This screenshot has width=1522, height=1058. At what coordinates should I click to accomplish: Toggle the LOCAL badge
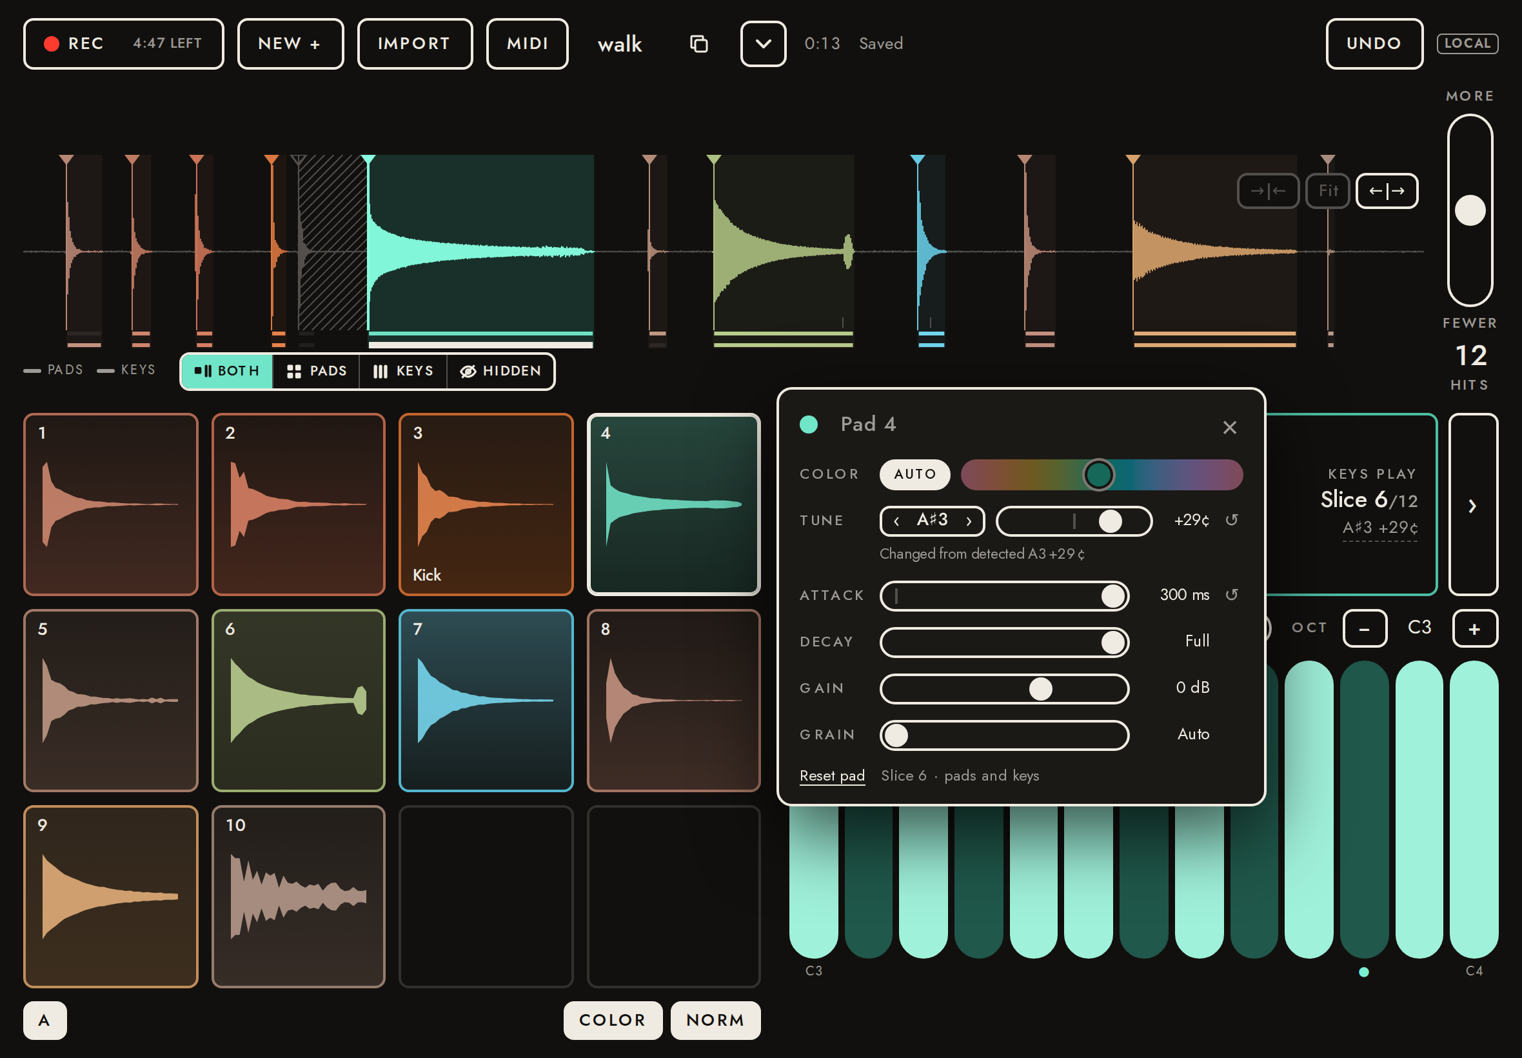pyautogui.click(x=1467, y=44)
